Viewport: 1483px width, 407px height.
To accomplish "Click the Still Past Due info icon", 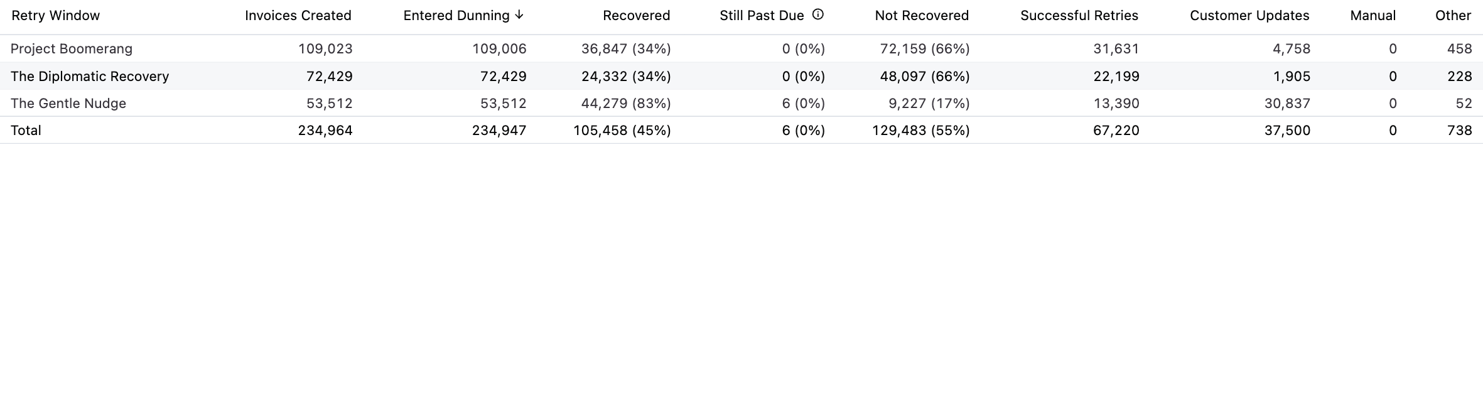I will coord(817,14).
